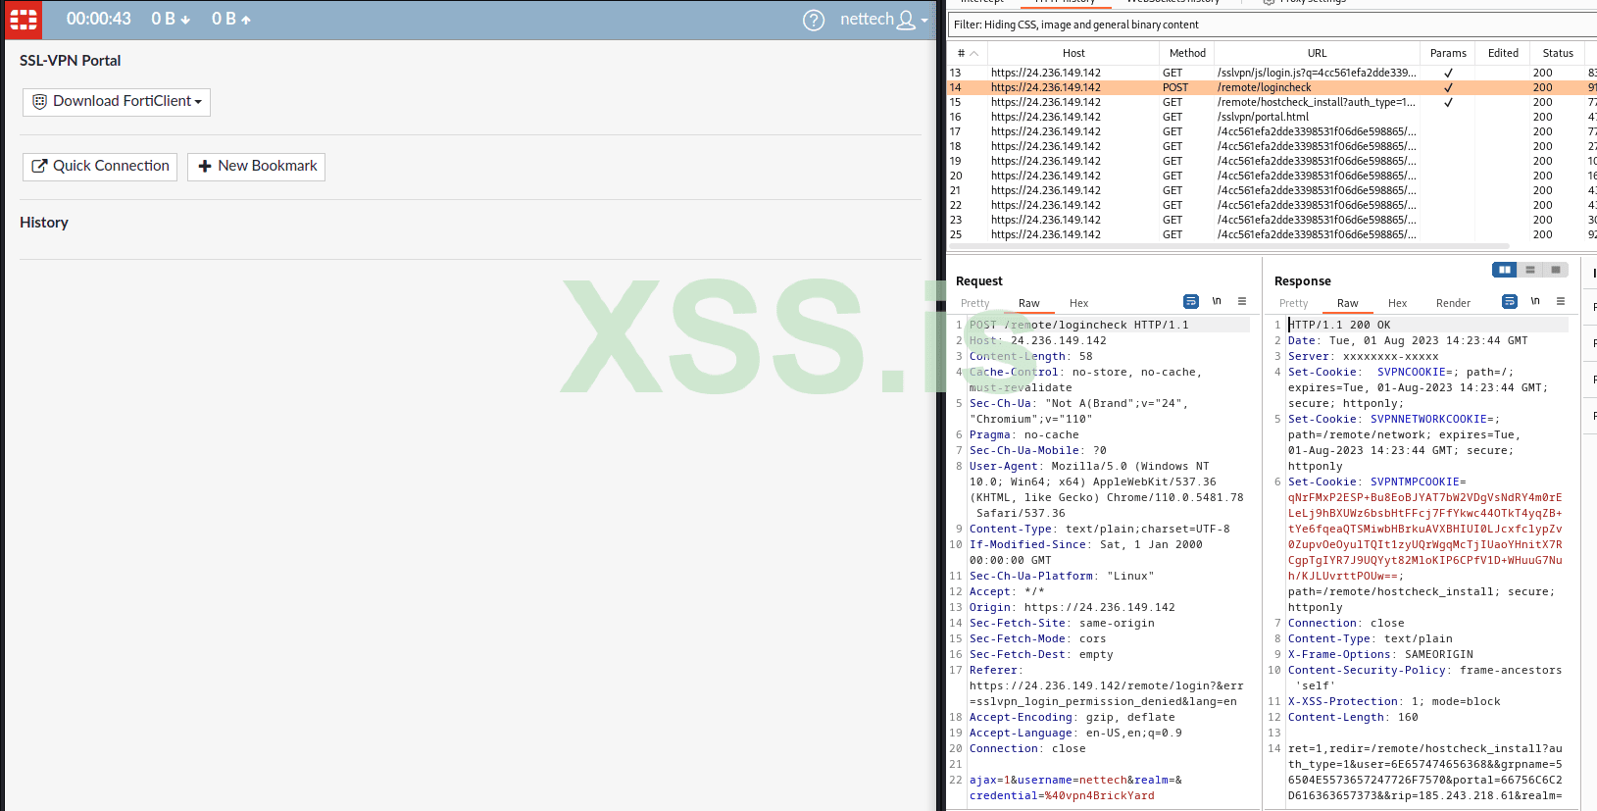
Task: Sort HTTP history by the Status column
Action: [1558, 53]
